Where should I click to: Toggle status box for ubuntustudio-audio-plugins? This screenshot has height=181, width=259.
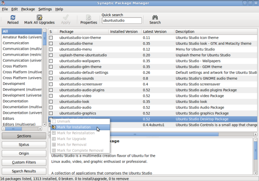coord(51,90)
